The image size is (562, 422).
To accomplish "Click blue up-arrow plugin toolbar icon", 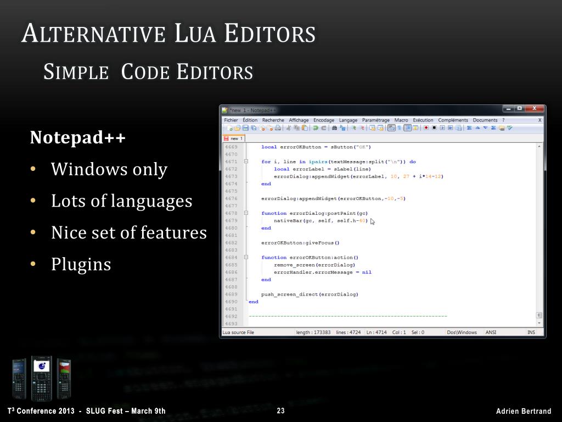I will click(477, 127).
